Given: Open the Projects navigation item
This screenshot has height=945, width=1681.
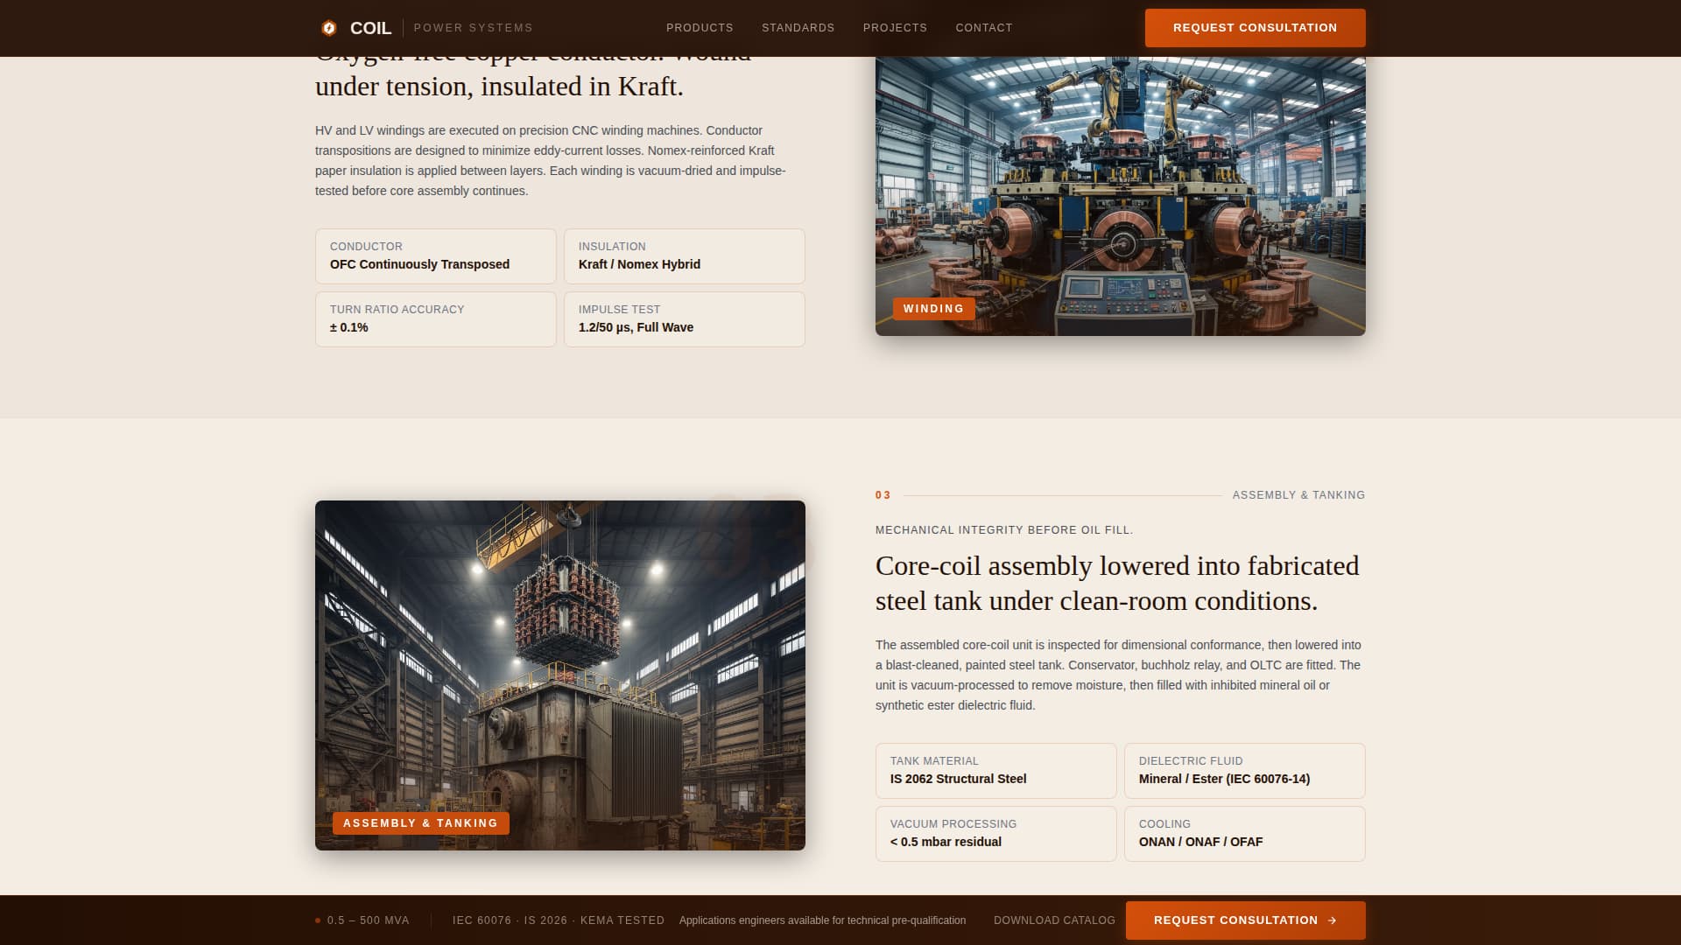Looking at the screenshot, I should (x=895, y=28).
